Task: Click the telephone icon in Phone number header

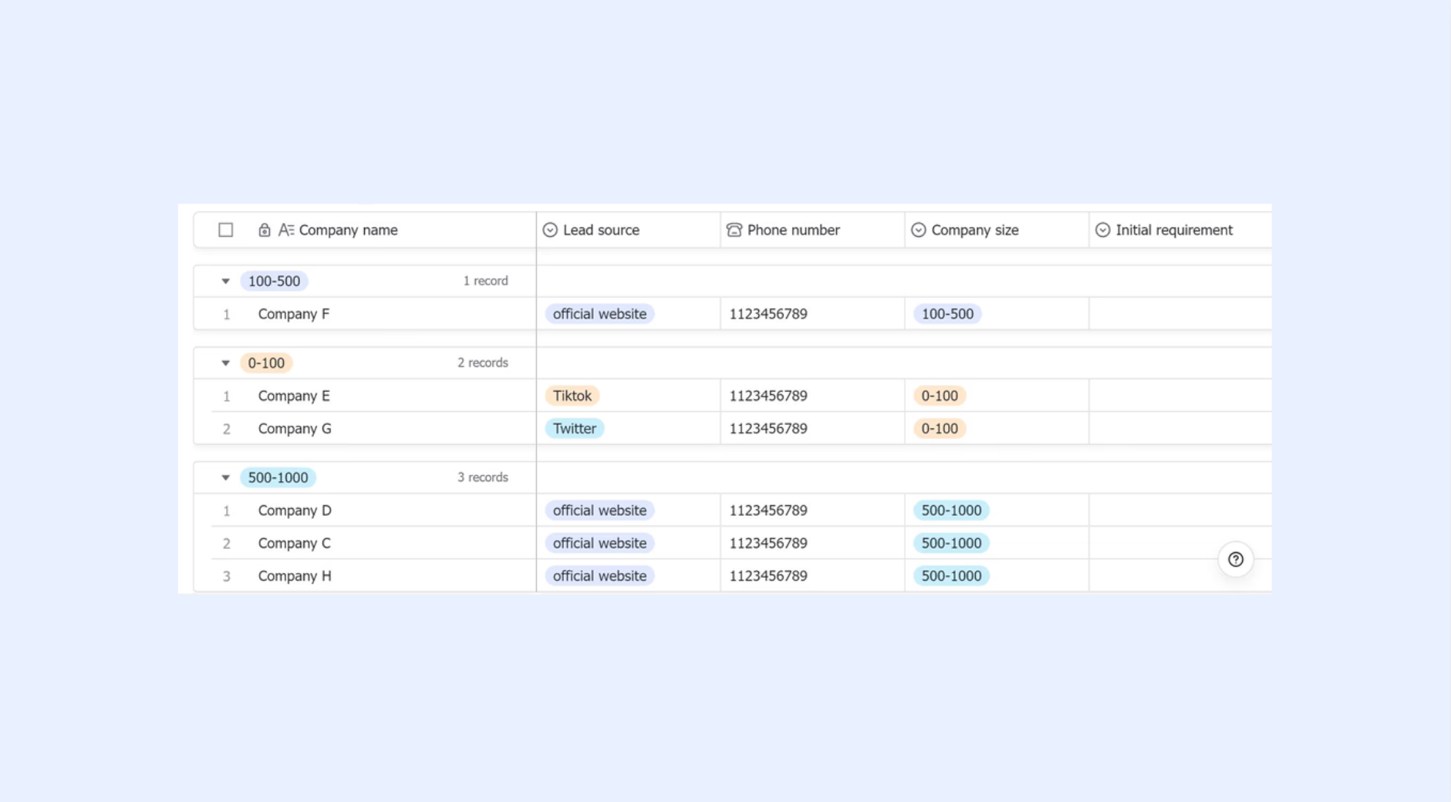Action: pos(734,230)
